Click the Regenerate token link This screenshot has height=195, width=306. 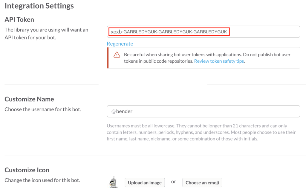click(120, 44)
